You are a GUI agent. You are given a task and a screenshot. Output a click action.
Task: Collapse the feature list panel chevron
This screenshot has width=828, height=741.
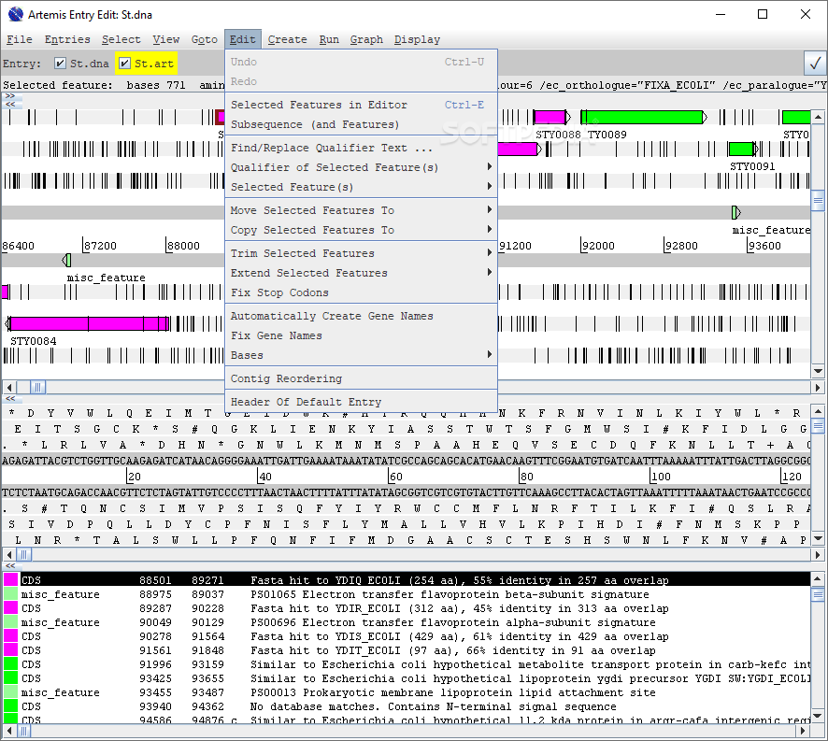(x=10, y=565)
